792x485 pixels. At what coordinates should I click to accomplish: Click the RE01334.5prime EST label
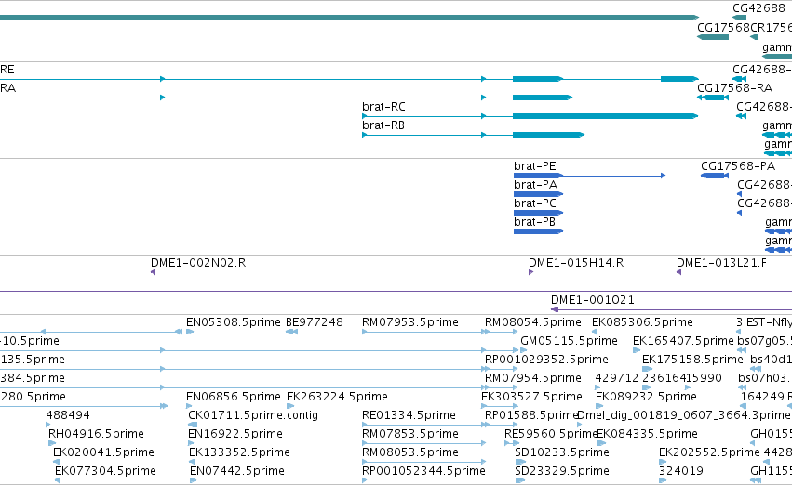click(409, 415)
